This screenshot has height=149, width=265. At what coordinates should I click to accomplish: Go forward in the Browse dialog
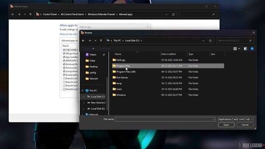(x=90, y=41)
